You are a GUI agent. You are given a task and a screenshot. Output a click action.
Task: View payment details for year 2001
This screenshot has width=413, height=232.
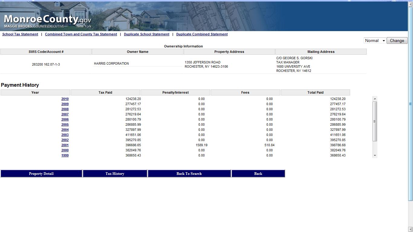[x=65, y=145]
